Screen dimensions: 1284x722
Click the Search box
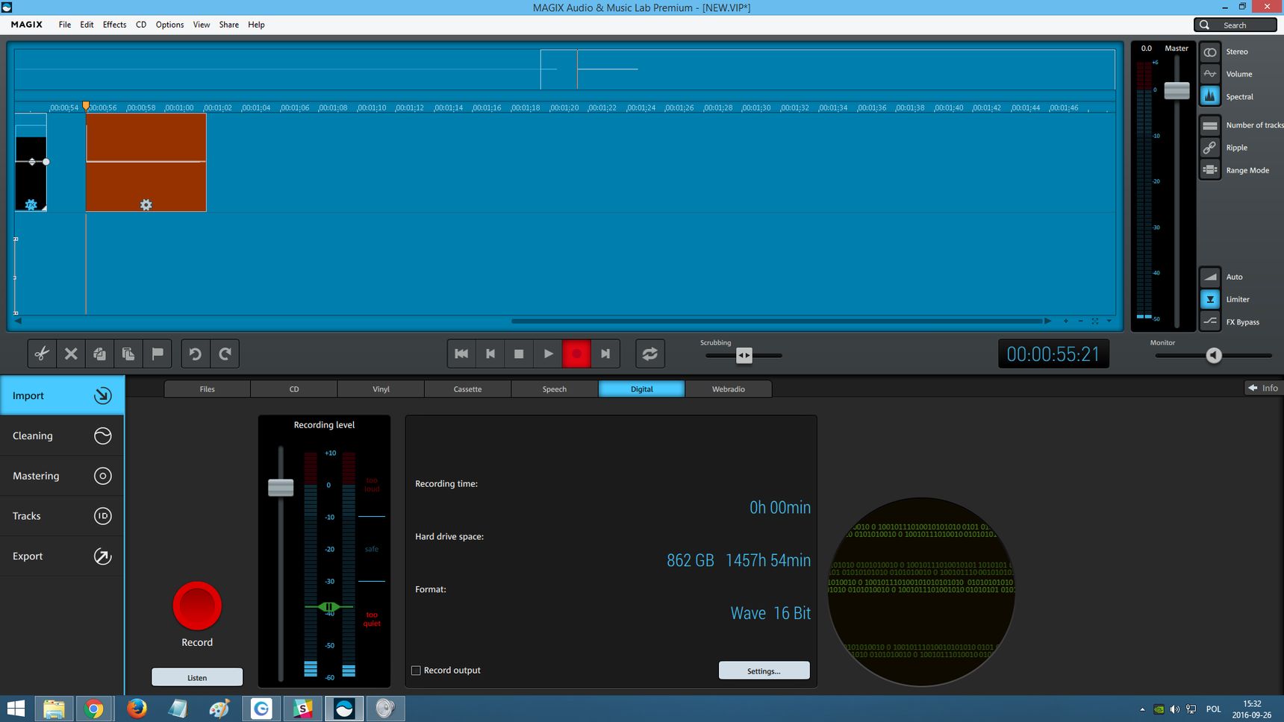(1235, 25)
